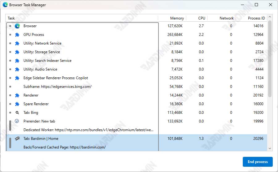278x172 pixels.
Task: Click the puzzle icon for Utility: Audio Service
Action: pyautogui.click(x=17, y=69)
